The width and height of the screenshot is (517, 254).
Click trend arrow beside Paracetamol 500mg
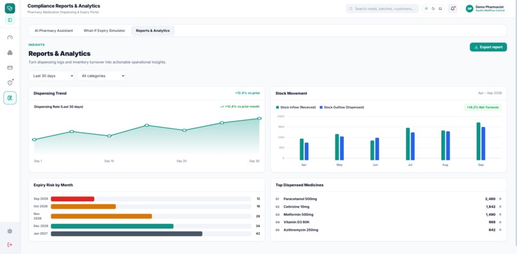pos(500,199)
